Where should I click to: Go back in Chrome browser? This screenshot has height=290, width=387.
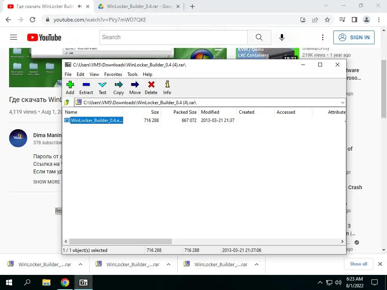click(x=8, y=20)
